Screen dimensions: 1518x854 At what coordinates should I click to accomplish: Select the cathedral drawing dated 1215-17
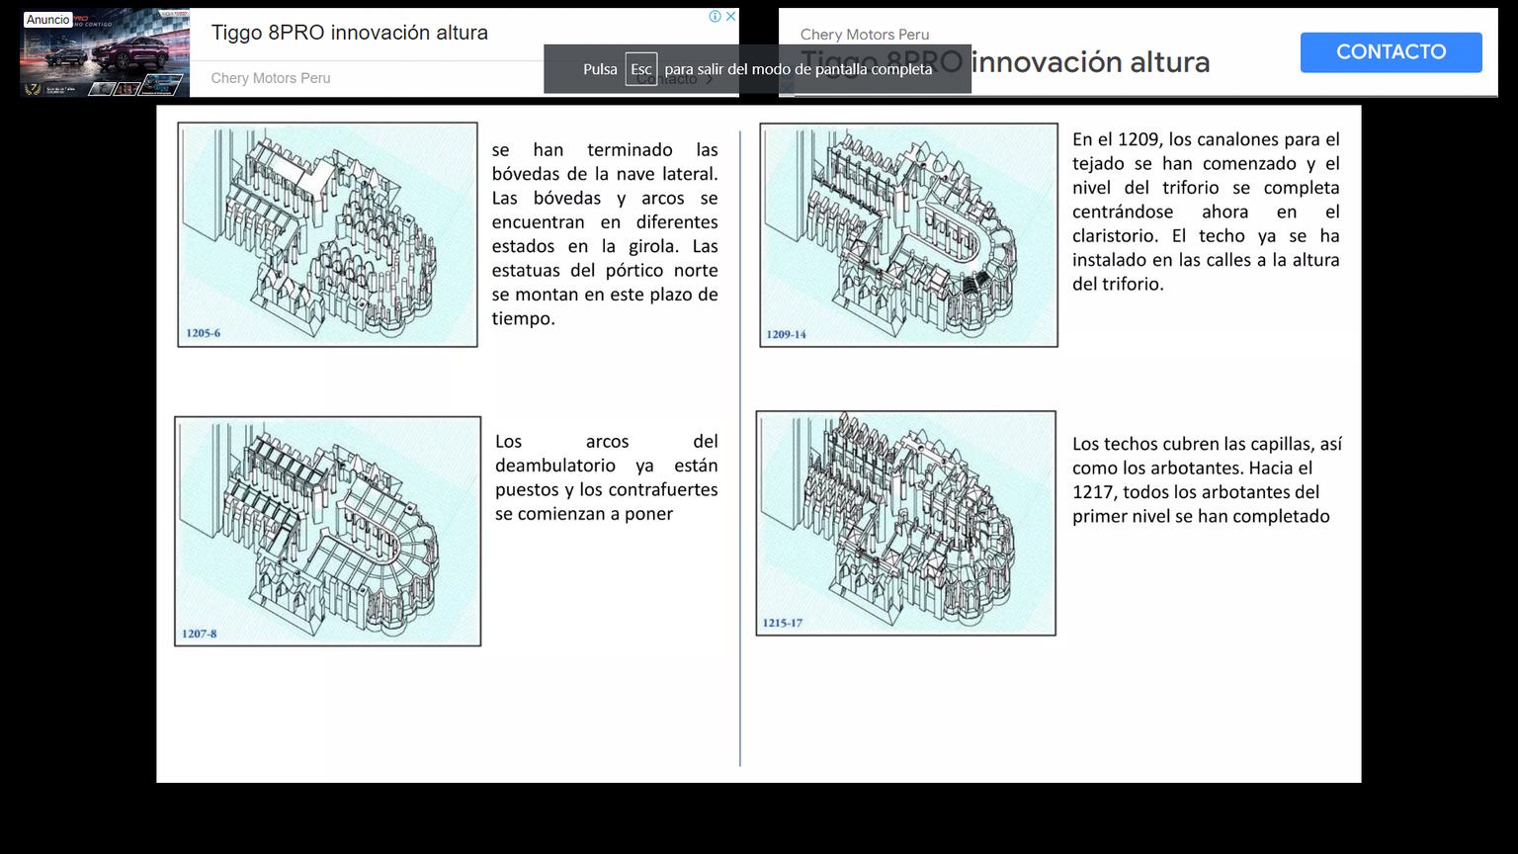pos(906,523)
